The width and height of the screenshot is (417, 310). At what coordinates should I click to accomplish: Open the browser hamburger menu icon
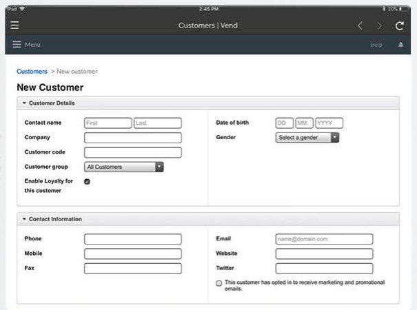(14, 25)
